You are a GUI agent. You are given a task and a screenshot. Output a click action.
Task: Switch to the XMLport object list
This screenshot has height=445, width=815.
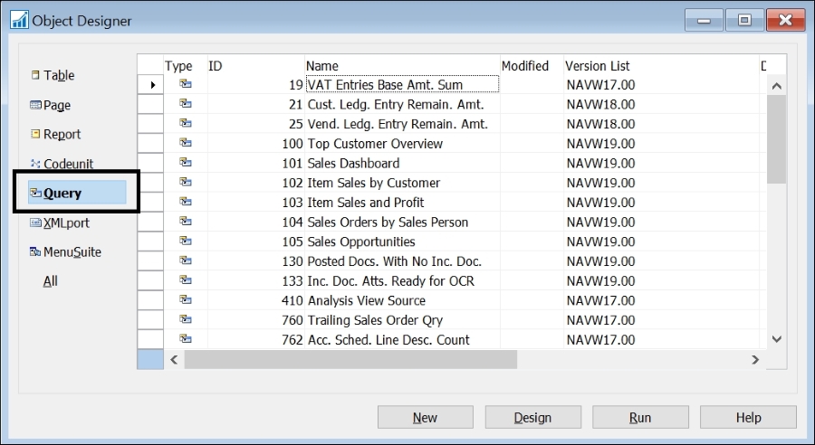66,222
